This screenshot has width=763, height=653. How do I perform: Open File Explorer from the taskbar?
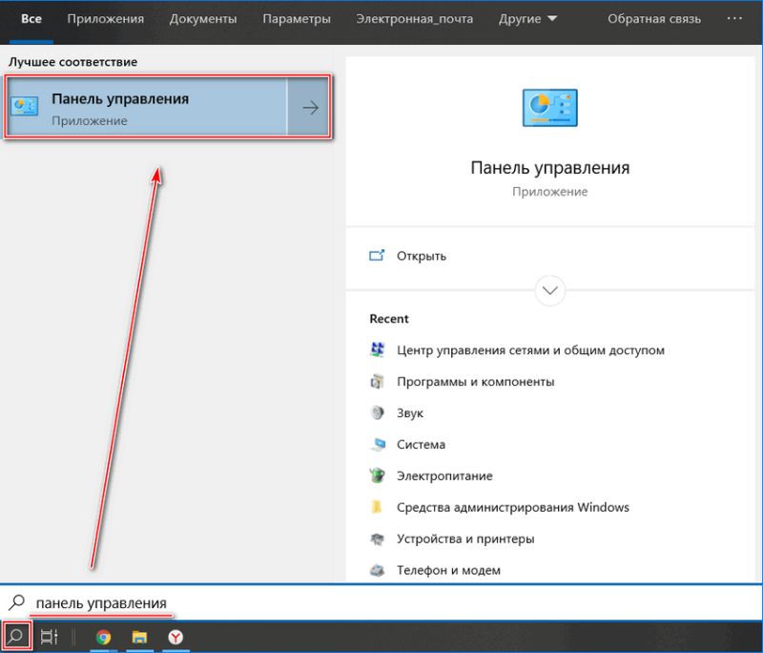(139, 637)
